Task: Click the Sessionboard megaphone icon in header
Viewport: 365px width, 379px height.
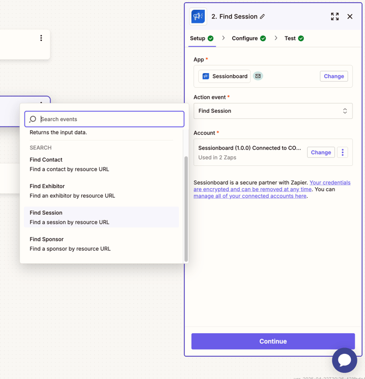Action: pos(198,16)
